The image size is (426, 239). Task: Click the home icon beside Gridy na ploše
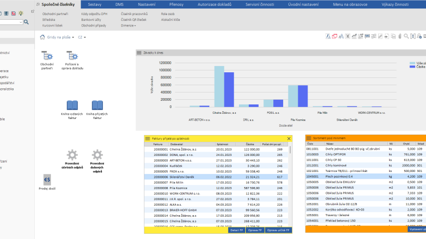pyautogui.click(x=43, y=37)
